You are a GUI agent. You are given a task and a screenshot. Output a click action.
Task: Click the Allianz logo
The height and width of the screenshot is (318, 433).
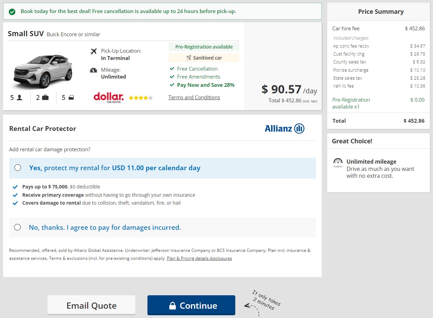pos(285,129)
